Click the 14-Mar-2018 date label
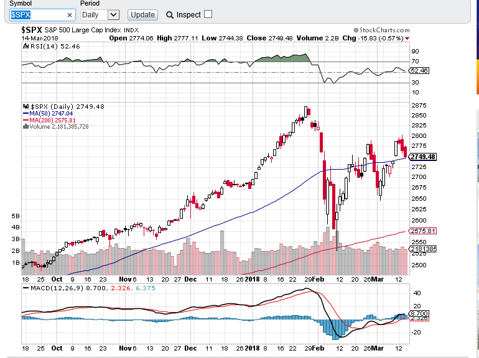Image resolution: width=479 pixels, height=358 pixels. pos(40,39)
